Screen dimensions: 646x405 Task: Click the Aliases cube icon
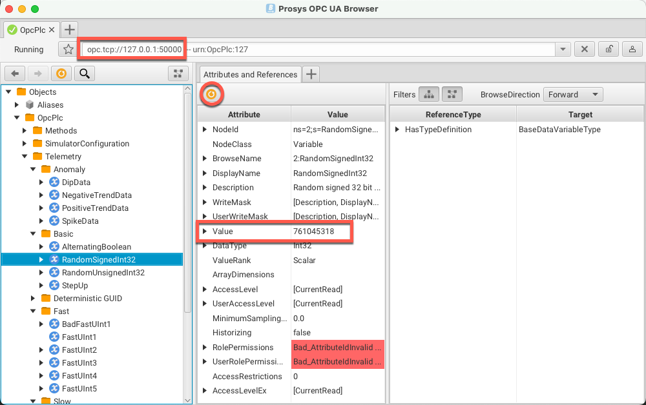(30, 105)
